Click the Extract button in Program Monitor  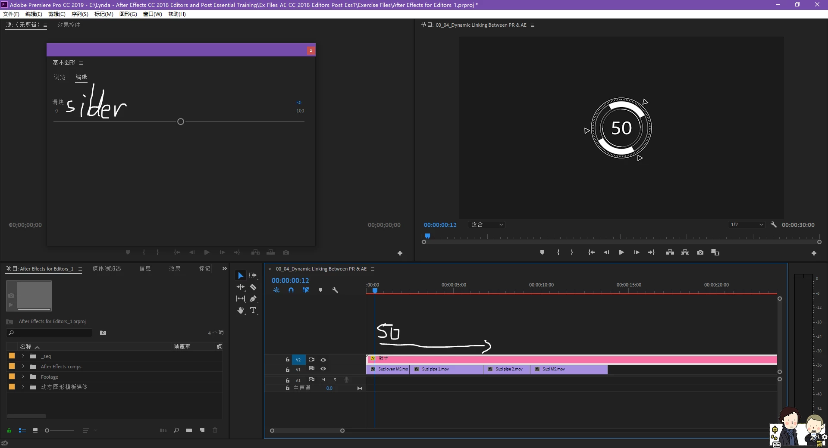coord(685,252)
